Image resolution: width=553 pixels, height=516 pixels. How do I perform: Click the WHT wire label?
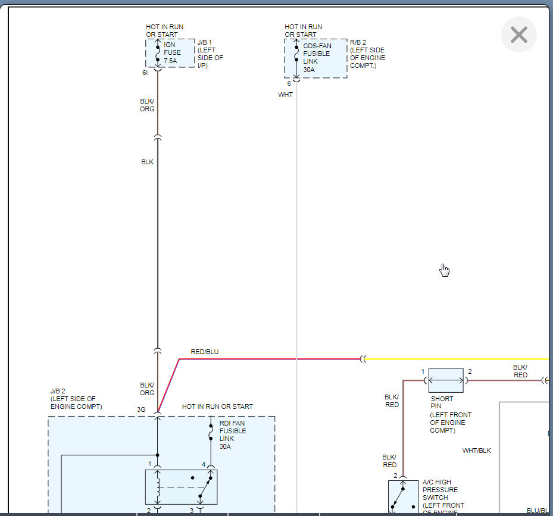285,95
